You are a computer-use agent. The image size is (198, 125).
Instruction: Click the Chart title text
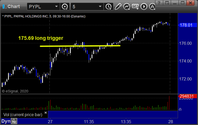pos(14,7)
